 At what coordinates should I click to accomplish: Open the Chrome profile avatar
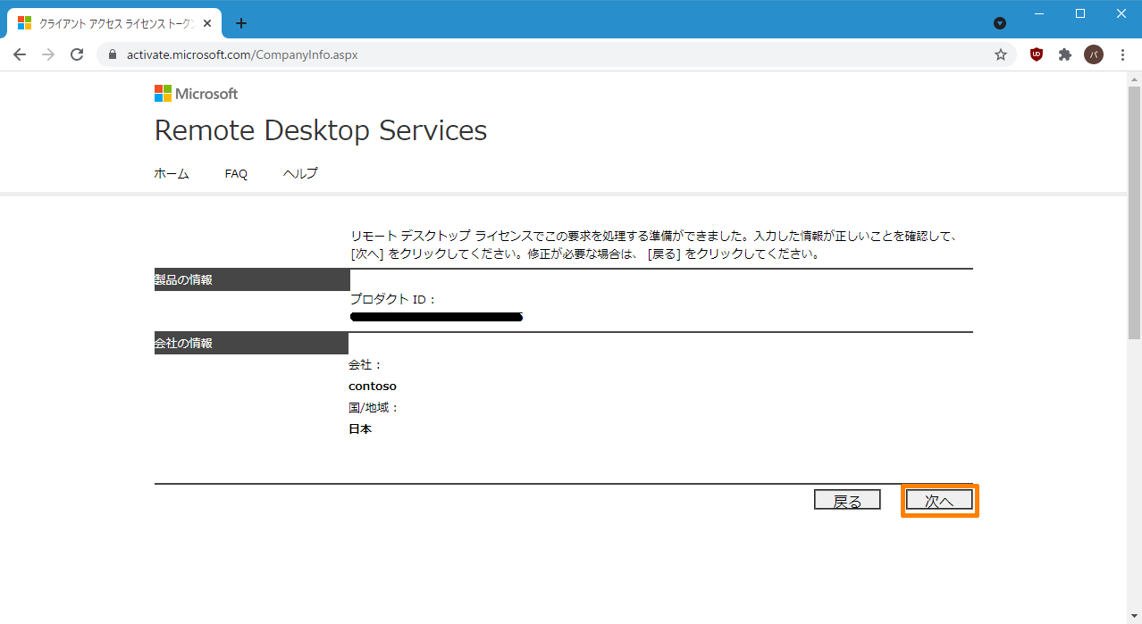(x=1094, y=54)
